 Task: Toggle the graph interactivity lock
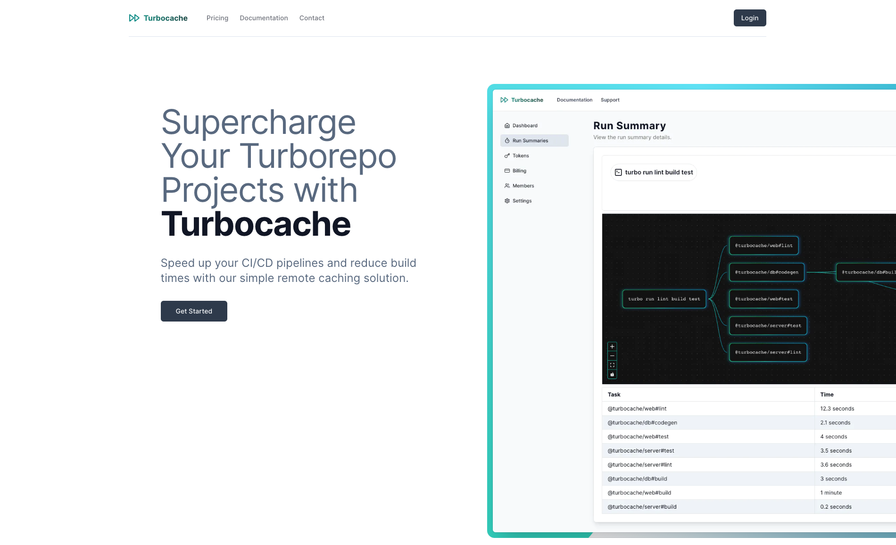[x=612, y=374]
